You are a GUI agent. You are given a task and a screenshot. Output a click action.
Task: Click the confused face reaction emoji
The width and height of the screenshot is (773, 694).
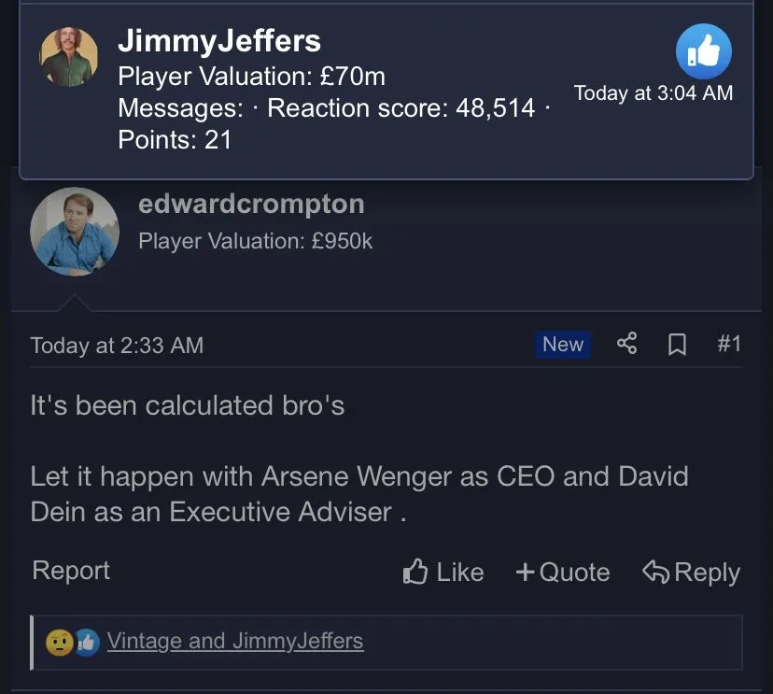[x=59, y=642]
